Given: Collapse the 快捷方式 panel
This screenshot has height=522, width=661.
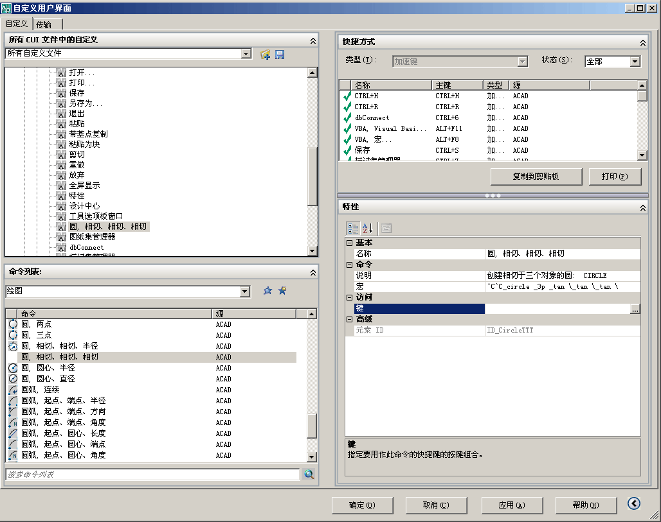Looking at the screenshot, I should point(642,42).
